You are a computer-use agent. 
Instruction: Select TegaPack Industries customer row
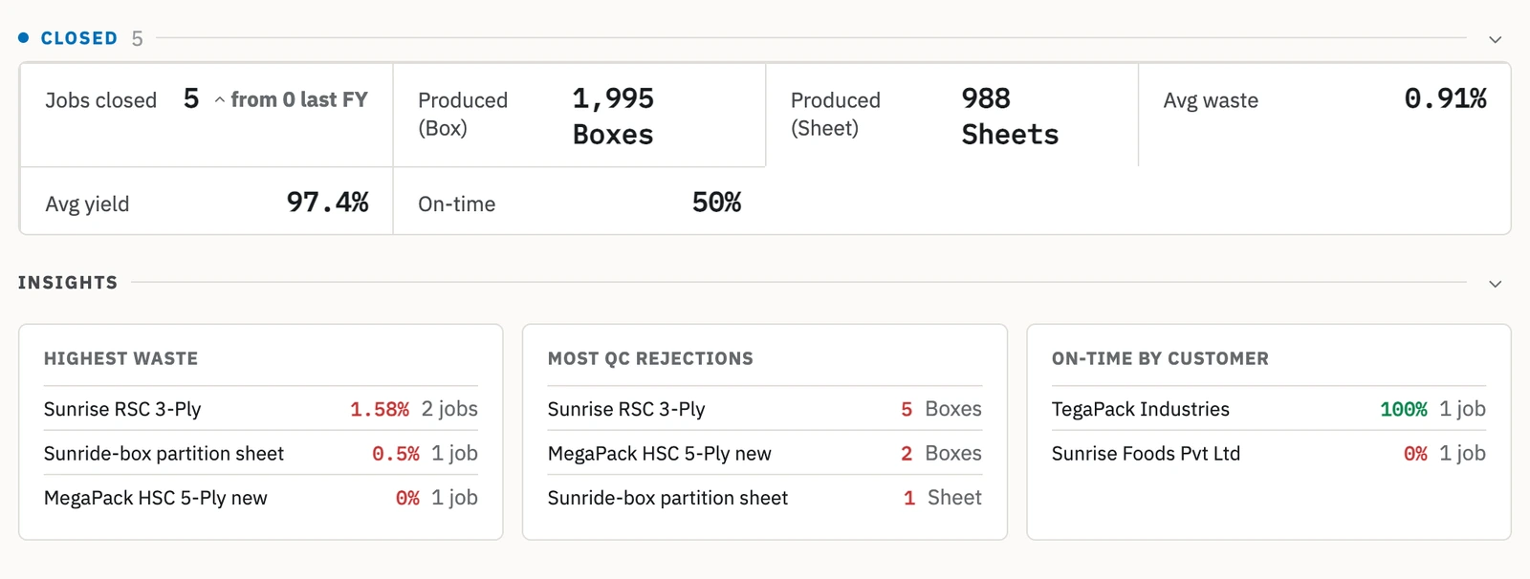click(1269, 409)
